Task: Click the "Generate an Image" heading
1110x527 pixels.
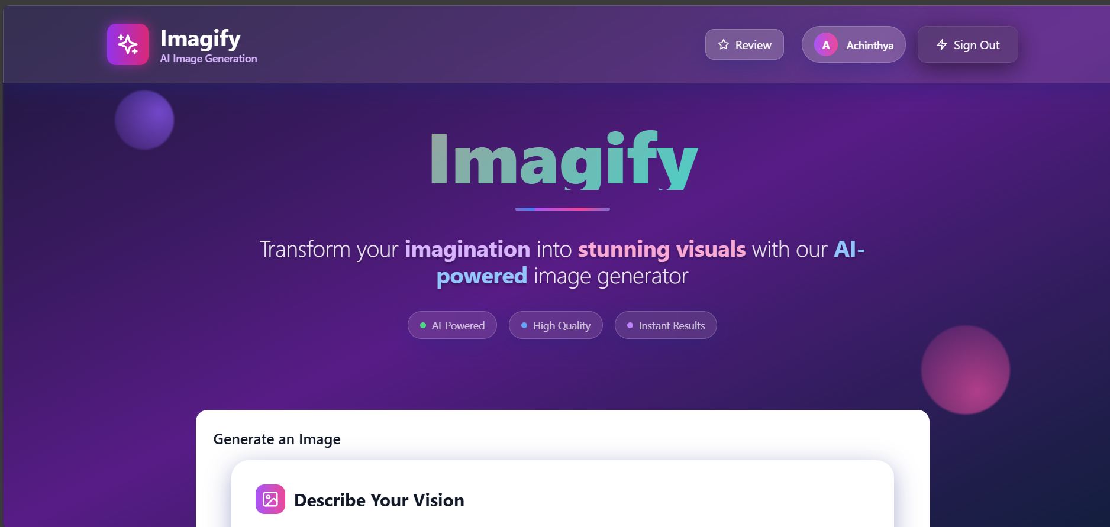Action: pos(277,439)
